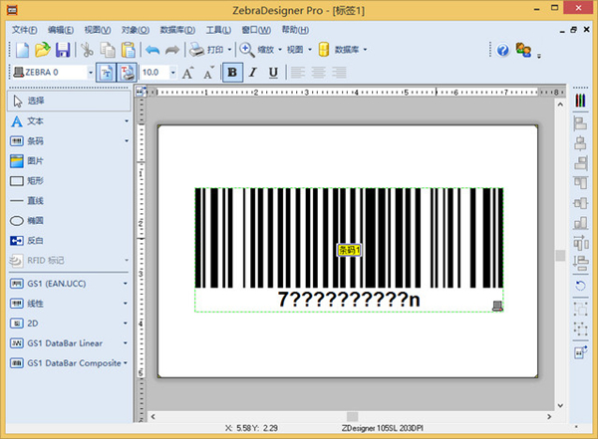Click the printer Print icon
This screenshot has height=439, width=598.
(196, 50)
